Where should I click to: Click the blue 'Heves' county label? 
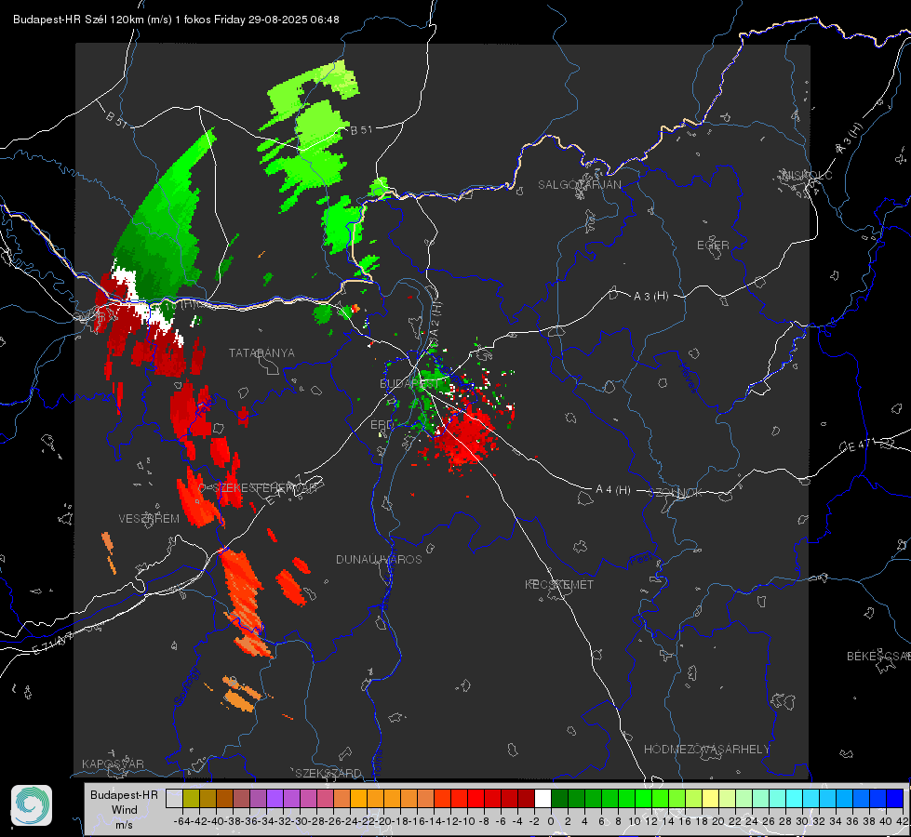pos(689,379)
